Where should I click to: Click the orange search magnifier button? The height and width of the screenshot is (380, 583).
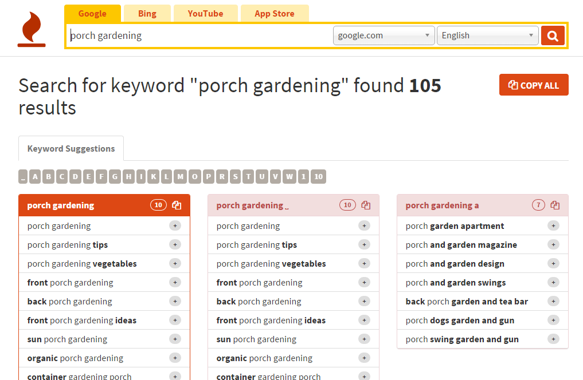553,35
